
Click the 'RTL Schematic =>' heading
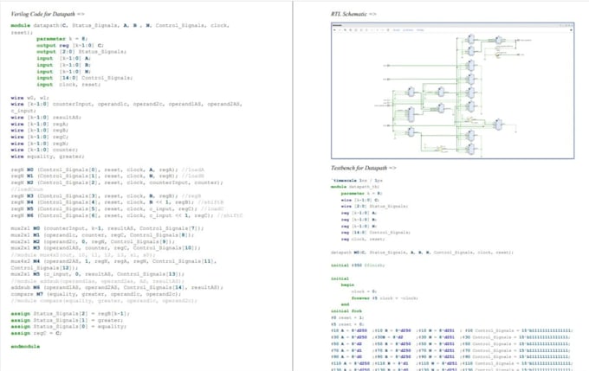point(353,14)
